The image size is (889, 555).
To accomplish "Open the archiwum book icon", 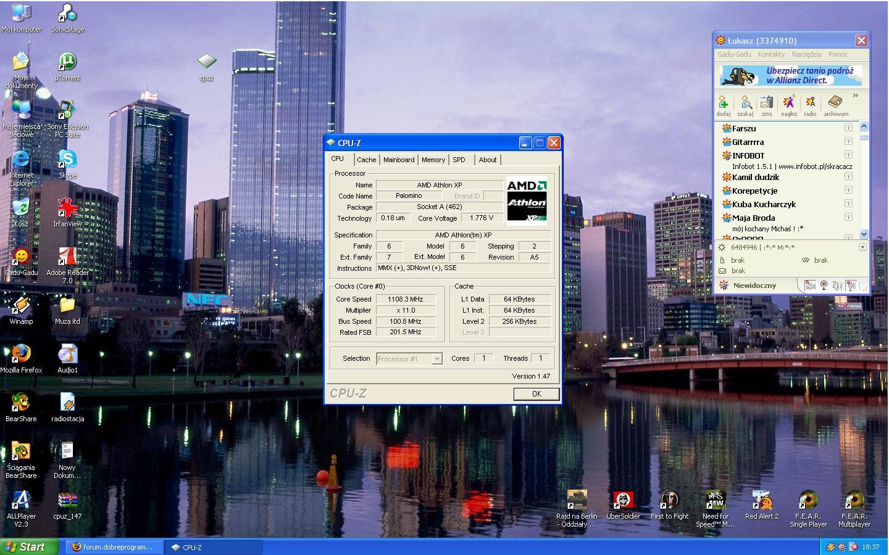I will [836, 105].
